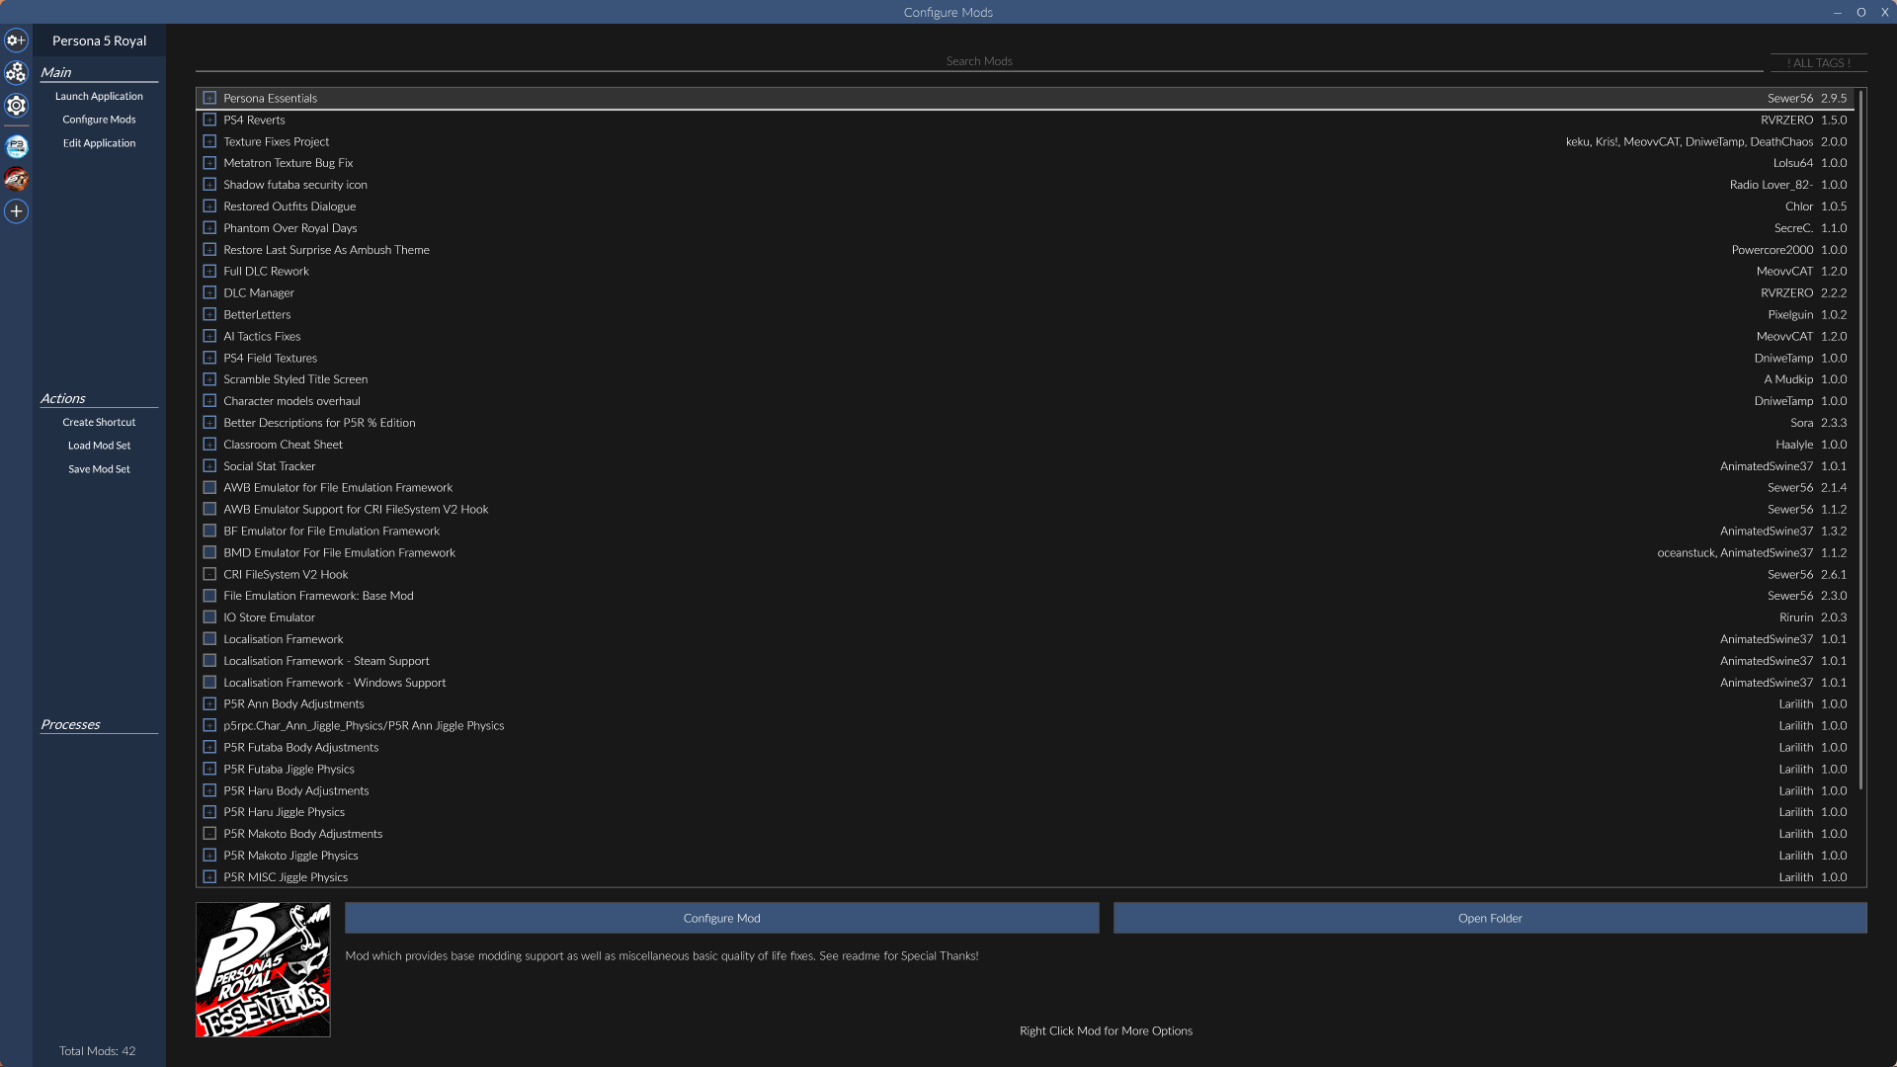
Task: Open the download mods gear-plus icon
Action: click(16, 41)
